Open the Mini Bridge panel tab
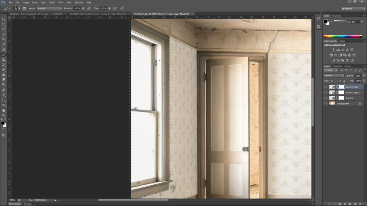Viewport: 367px width, 206px height. pos(15,204)
